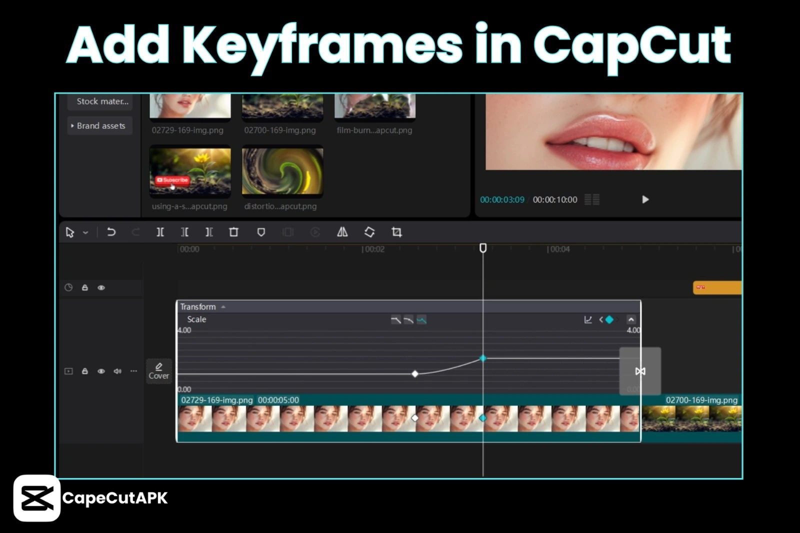Click the clip duration label 00:00:05:00
The height and width of the screenshot is (533, 800).
278,400
